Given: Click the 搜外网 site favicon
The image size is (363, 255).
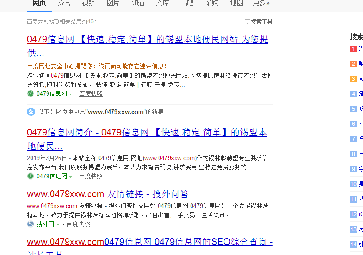Looking at the screenshot, I should 31,224.
